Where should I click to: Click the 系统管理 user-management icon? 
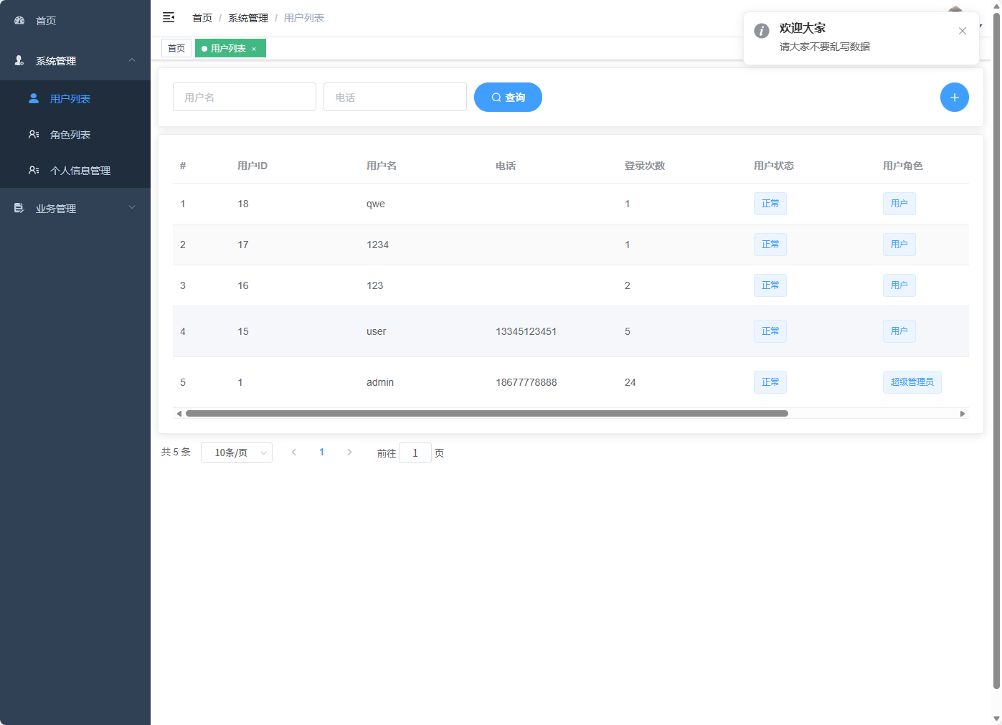pos(19,61)
